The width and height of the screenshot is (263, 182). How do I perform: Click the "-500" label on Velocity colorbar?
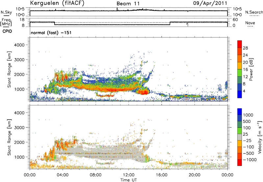(x=249, y=153)
